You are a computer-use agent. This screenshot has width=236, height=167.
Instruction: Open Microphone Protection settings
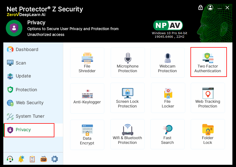pyautogui.click(x=128, y=62)
